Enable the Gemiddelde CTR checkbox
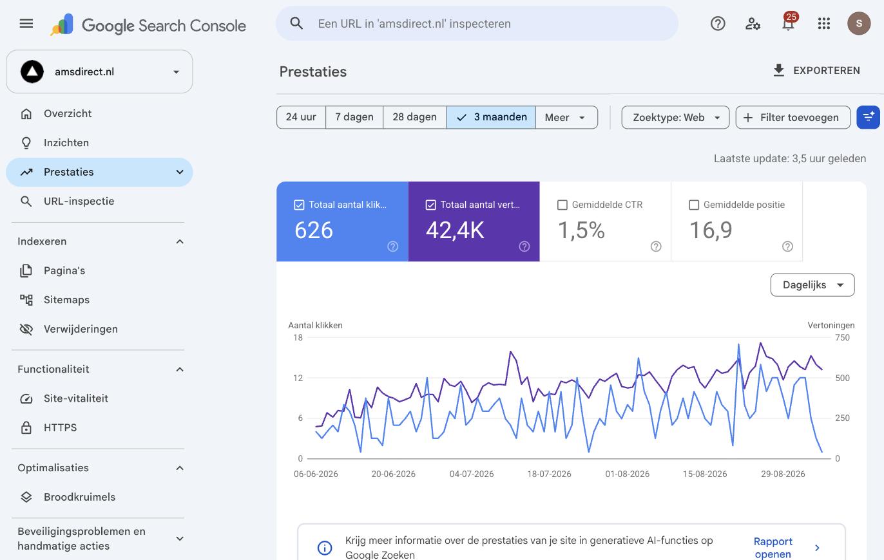This screenshot has width=884, height=560. tap(562, 205)
